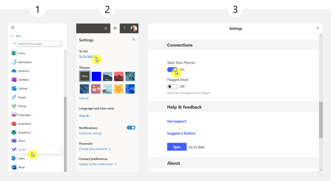Viewport: 331px width, 181px height.
Task: Select the Office theme swatch
Action: click(x=85, y=76)
